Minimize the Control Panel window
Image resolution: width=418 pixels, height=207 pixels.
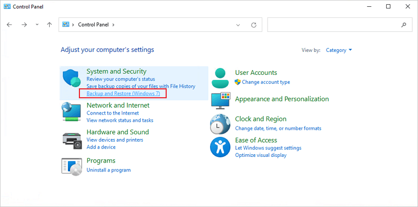click(369, 7)
